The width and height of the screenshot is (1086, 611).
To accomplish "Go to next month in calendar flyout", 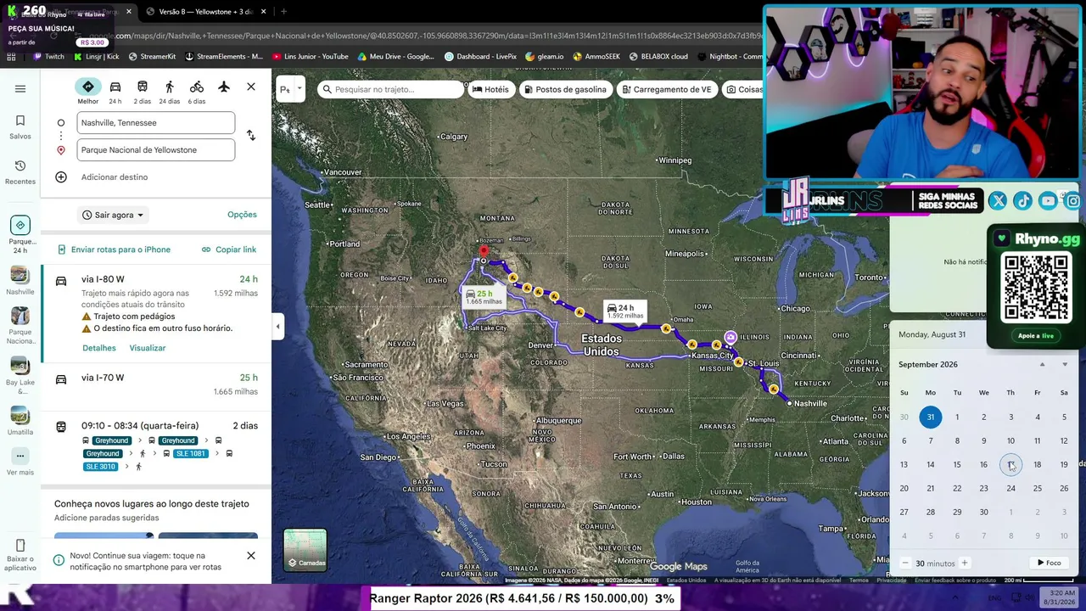I will (x=1065, y=365).
